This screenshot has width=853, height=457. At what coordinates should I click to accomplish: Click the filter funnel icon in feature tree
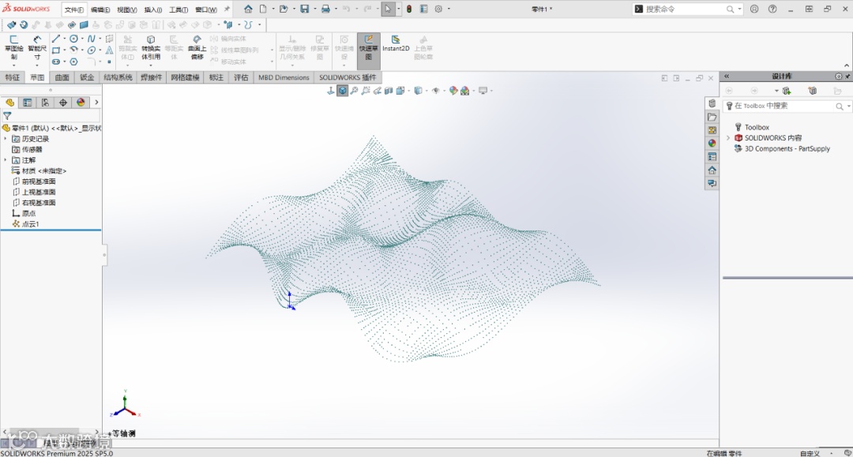8,115
